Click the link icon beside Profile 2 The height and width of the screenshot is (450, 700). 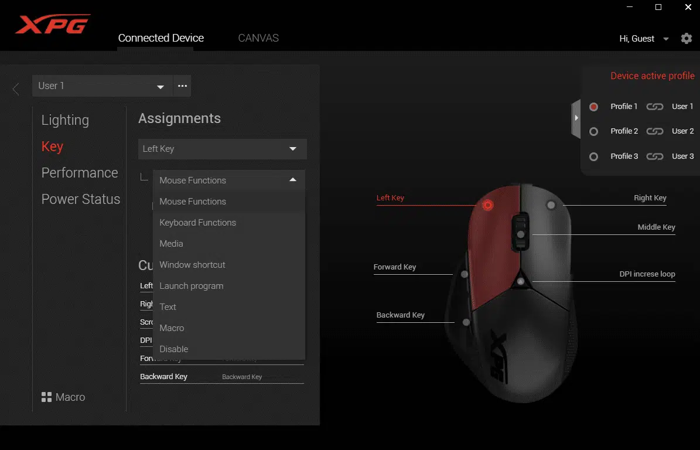tap(654, 131)
